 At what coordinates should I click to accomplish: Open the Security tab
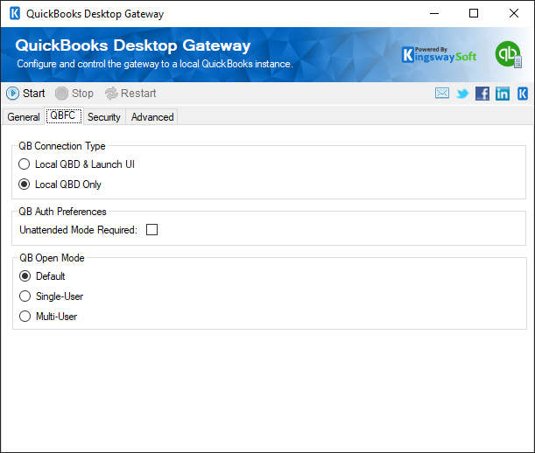(104, 117)
